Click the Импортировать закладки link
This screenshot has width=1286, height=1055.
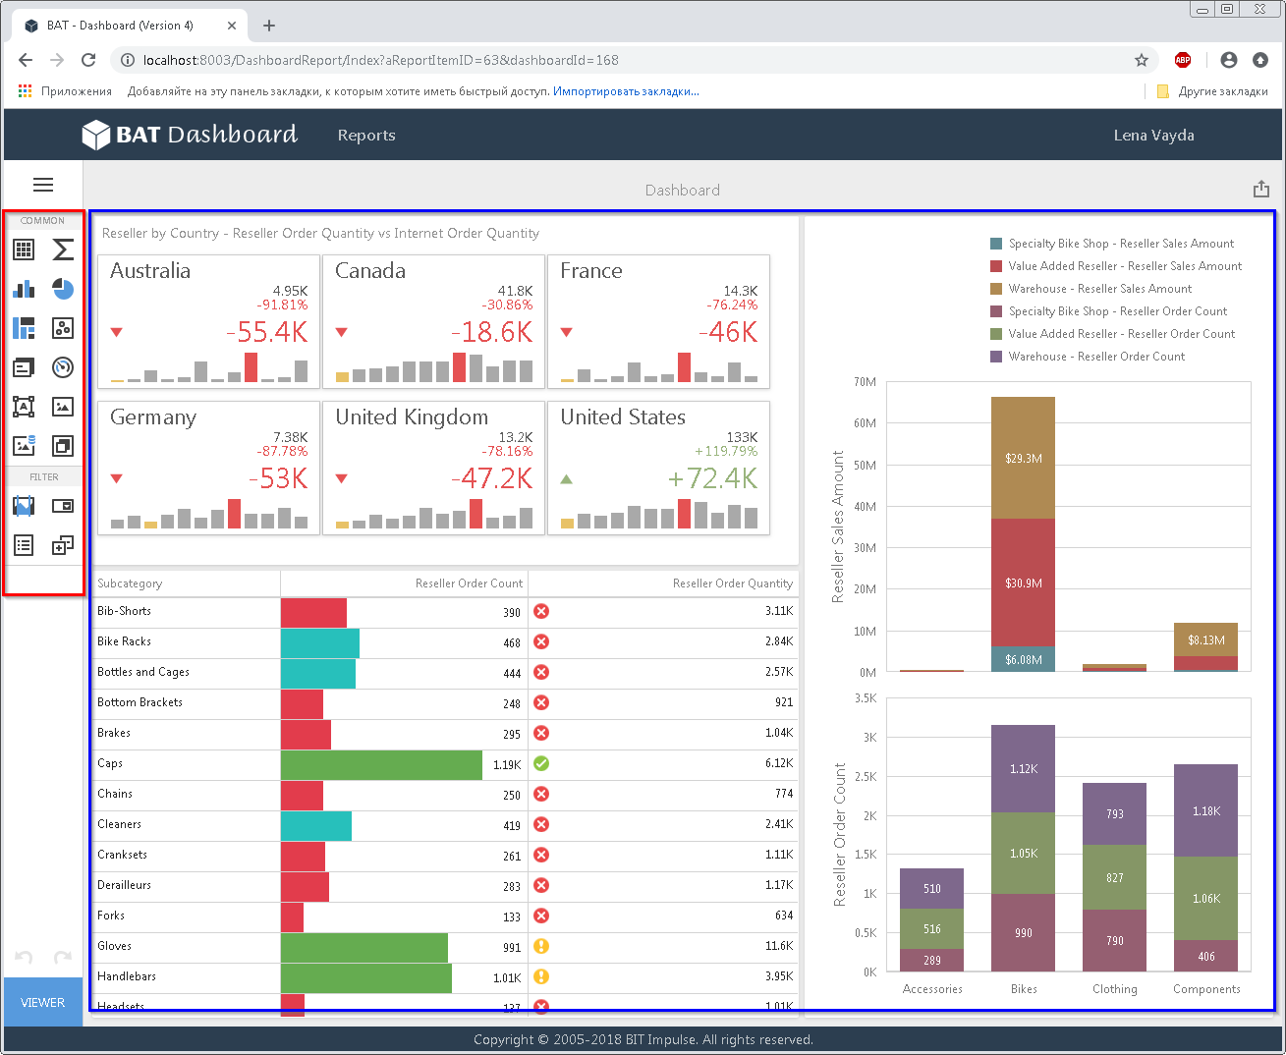(626, 91)
